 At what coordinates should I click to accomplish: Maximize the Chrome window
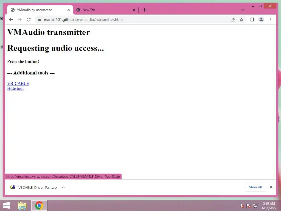point(260,6)
